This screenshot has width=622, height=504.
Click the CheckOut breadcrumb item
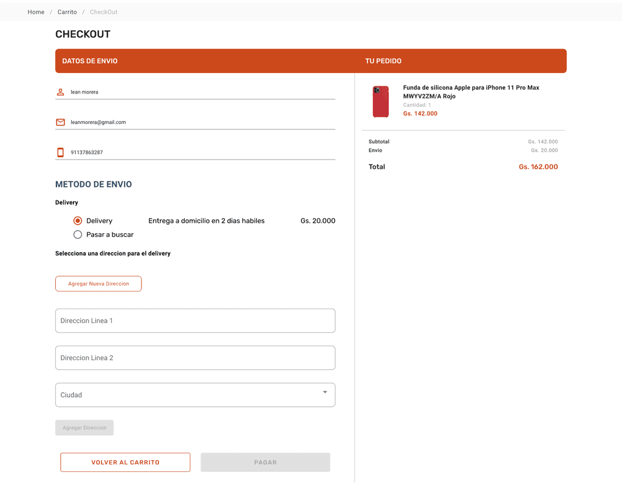coord(103,12)
